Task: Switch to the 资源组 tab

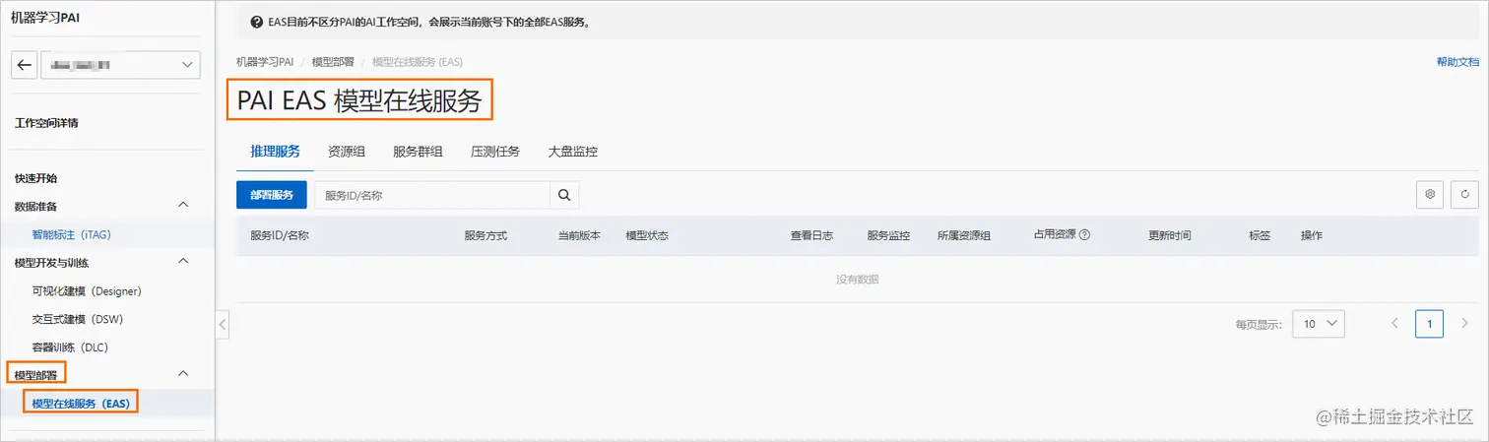Action: [347, 152]
